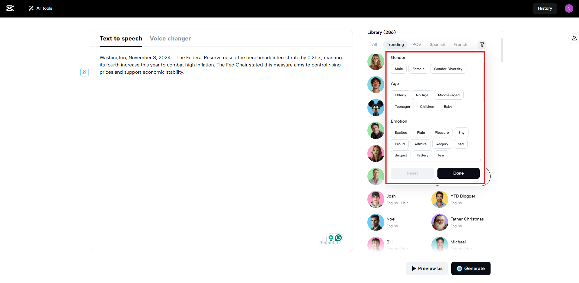Viewport: 579px width, 283px height.
Task: Play the Preview 5s audio
Action: point(427,269)
